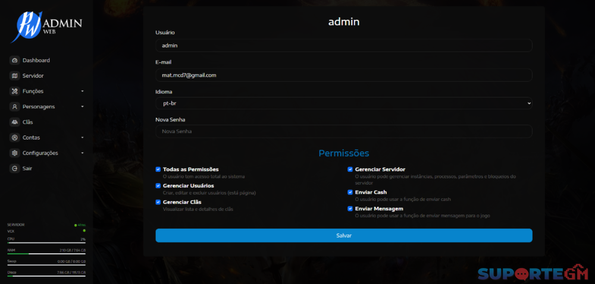This screenshot has width=595, height=284.
Task: Click the Funções tools icon
Action: click(15, 91)
